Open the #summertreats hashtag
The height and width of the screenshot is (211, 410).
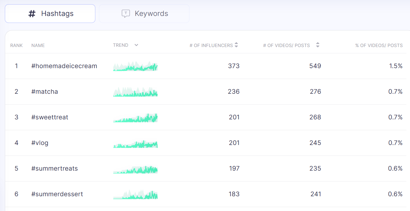(55, 168)
